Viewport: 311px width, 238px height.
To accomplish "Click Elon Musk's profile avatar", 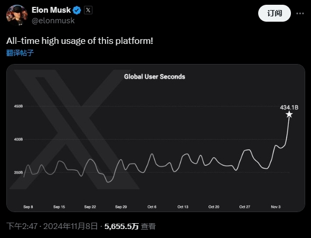I will click(x=17, y=15).
